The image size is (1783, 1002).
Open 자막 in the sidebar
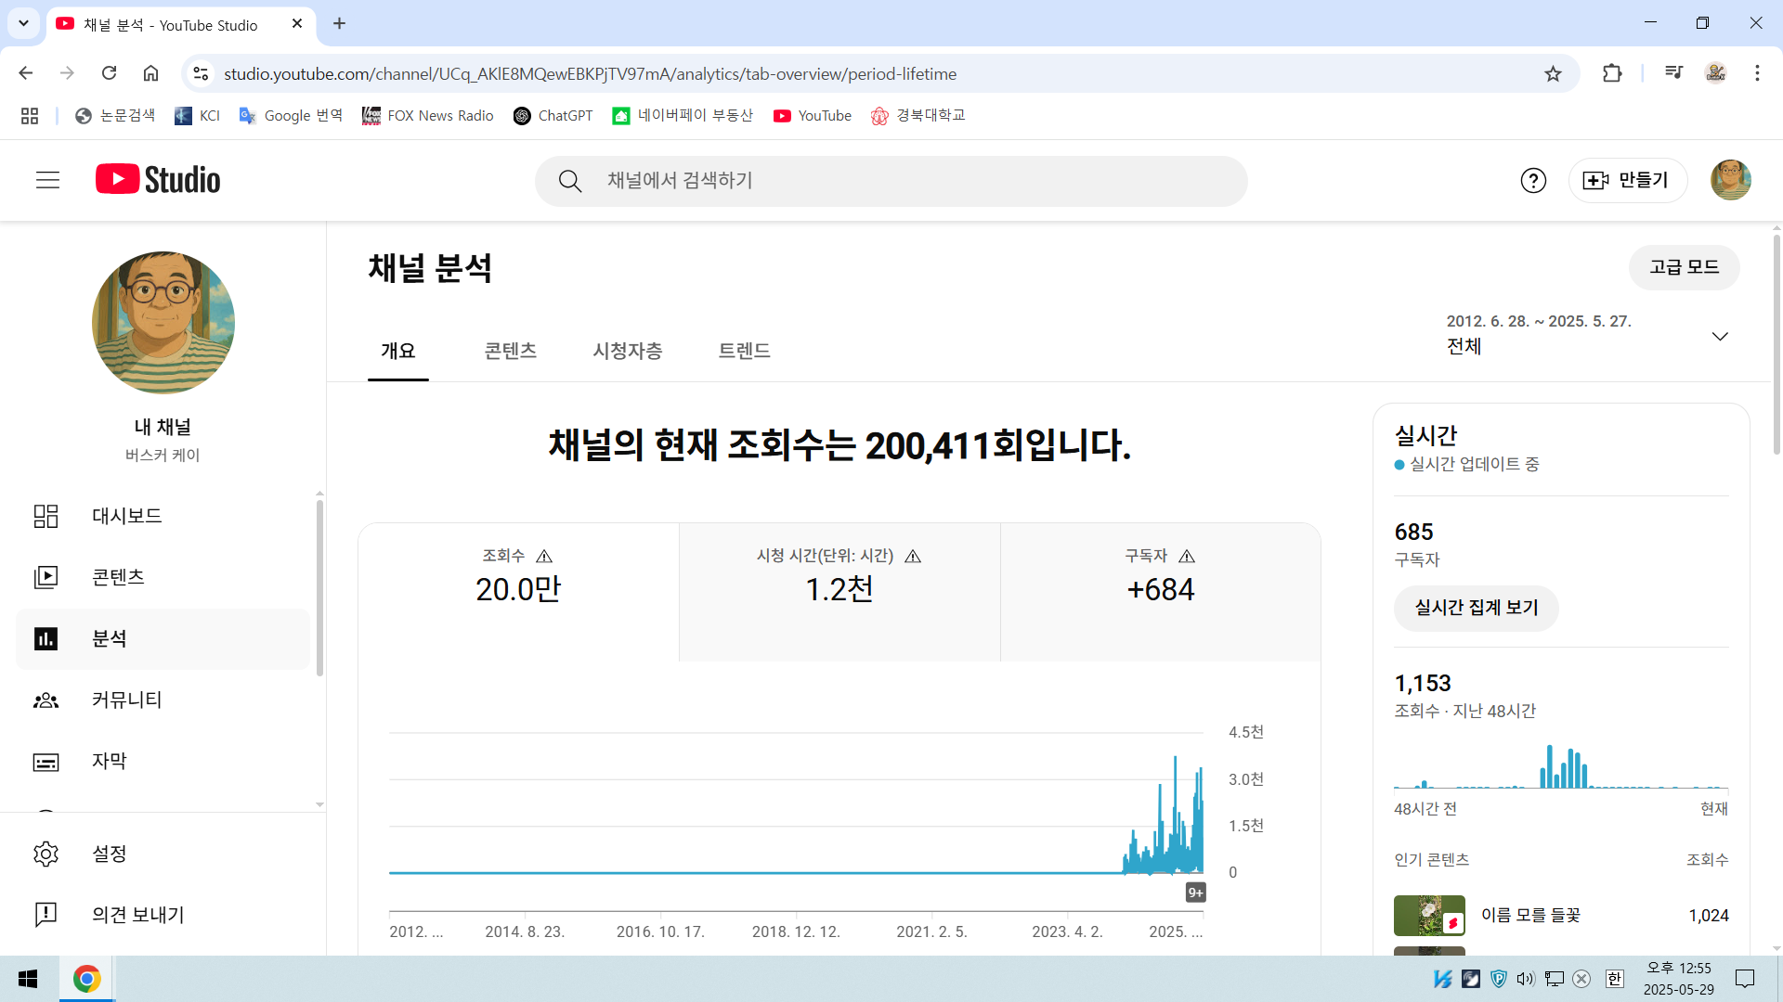pyautogui.click(x=109, y=761)
